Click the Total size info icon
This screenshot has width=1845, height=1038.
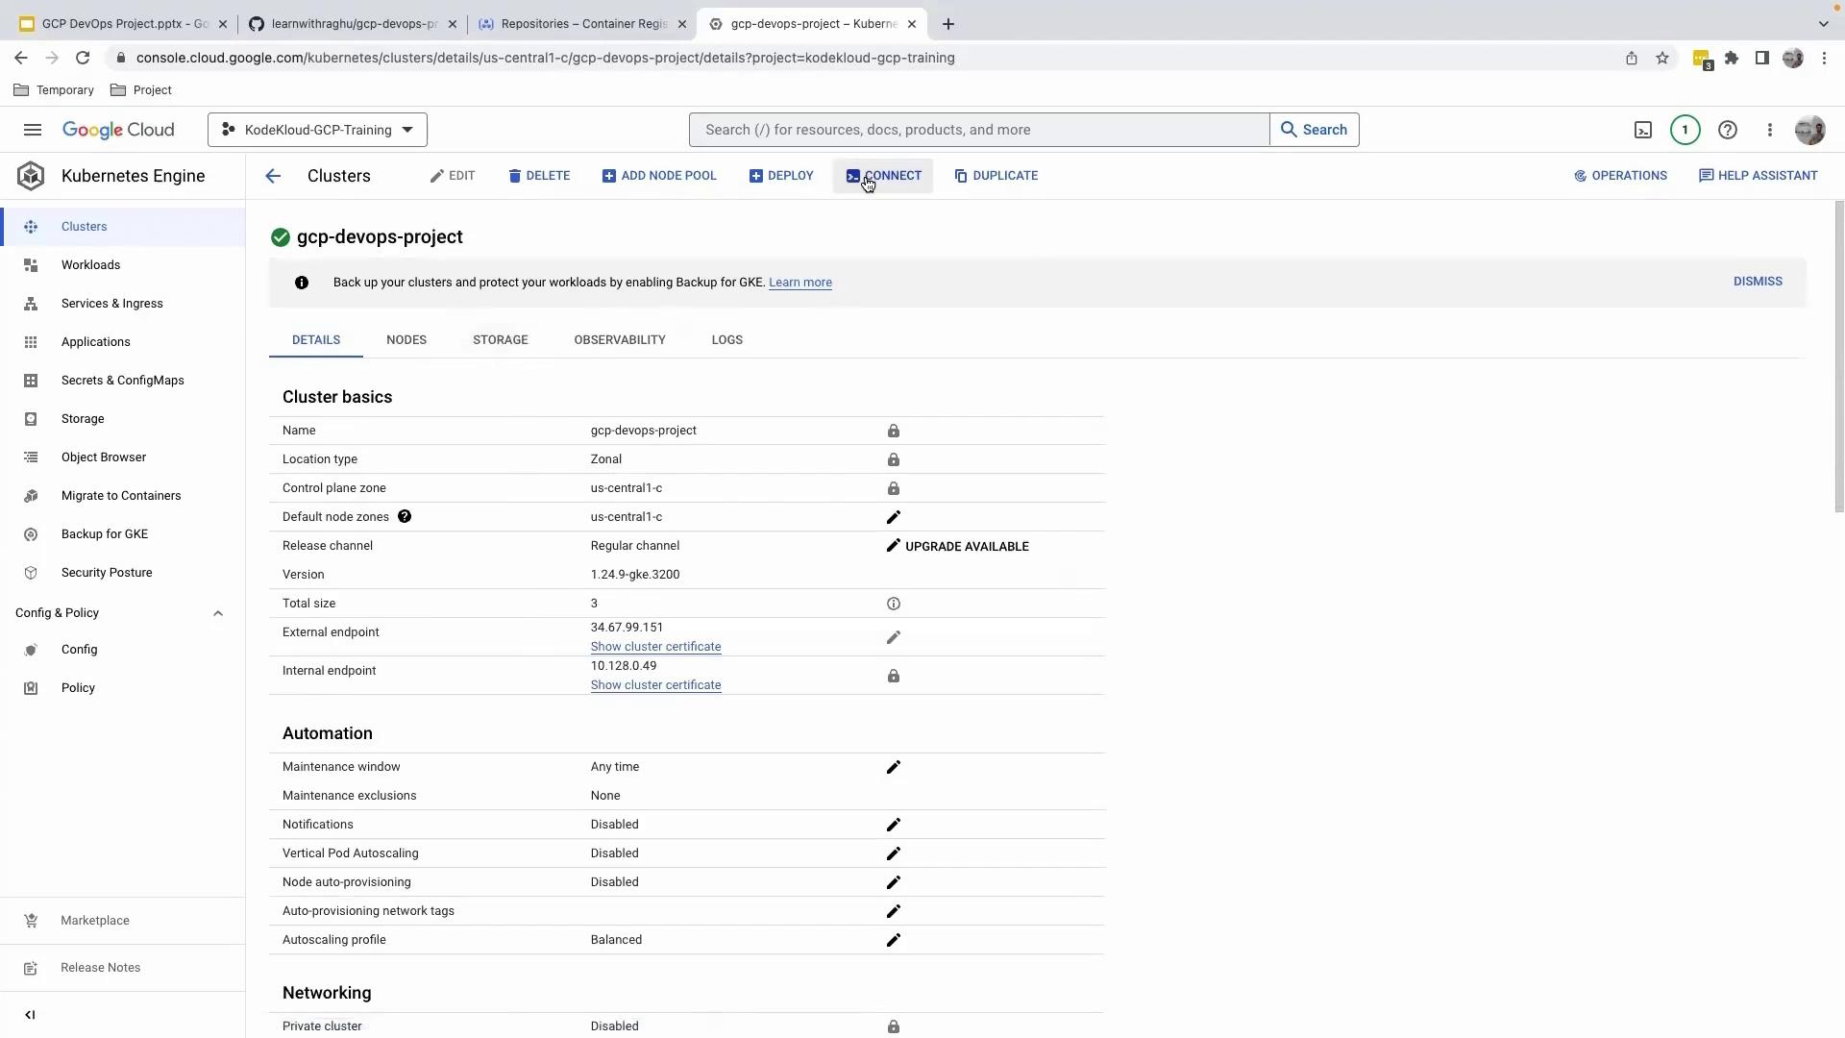pos(893,604)
